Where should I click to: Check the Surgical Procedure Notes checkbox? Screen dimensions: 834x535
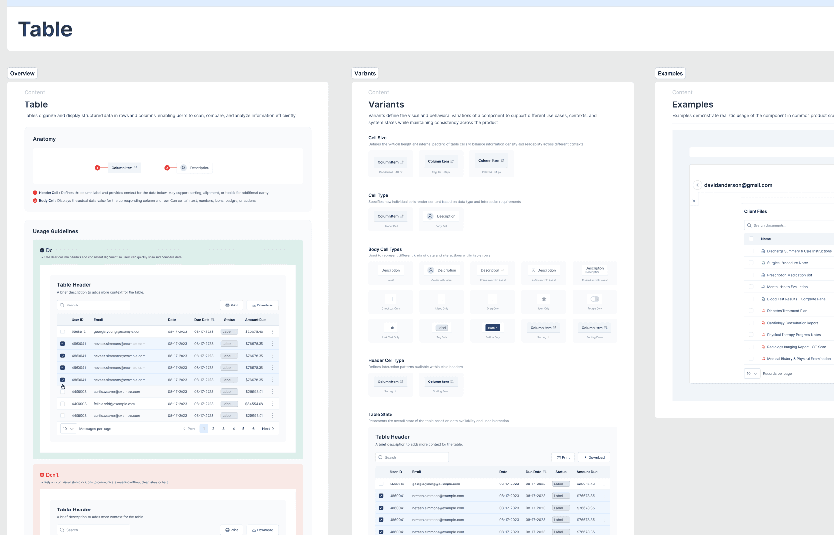click(x=751, y=263)
